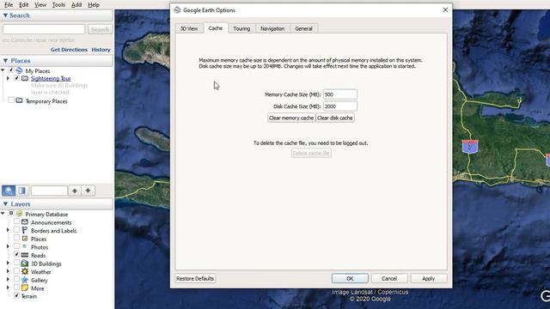
Task: Disable the Roads layer checkbox
Action: coord(16,255)
